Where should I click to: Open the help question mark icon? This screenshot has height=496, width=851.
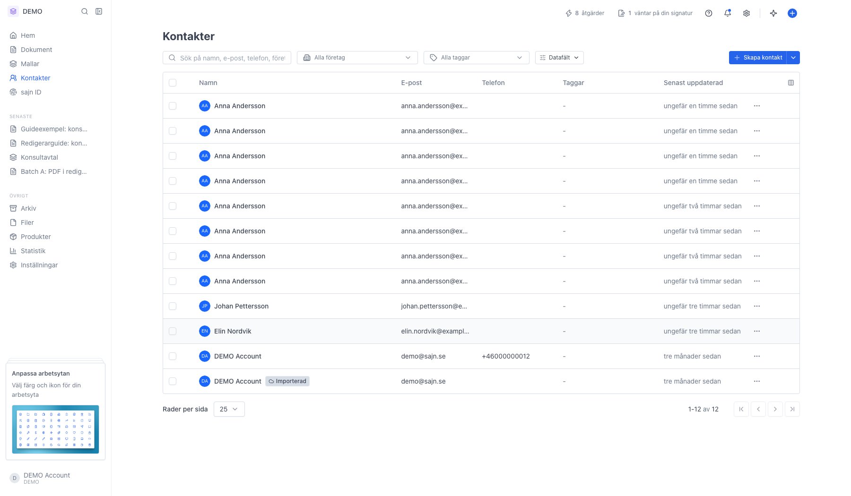pyautogui.click(x=709, y=13)
